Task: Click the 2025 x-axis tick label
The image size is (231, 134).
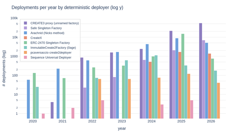Action: click(x=181, y=121)
